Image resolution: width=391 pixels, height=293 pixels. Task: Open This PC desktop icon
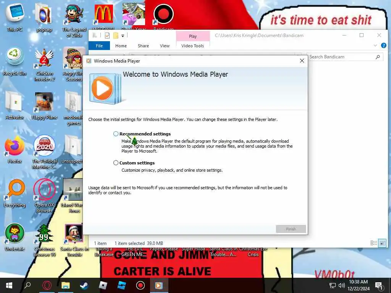[15, 18]
